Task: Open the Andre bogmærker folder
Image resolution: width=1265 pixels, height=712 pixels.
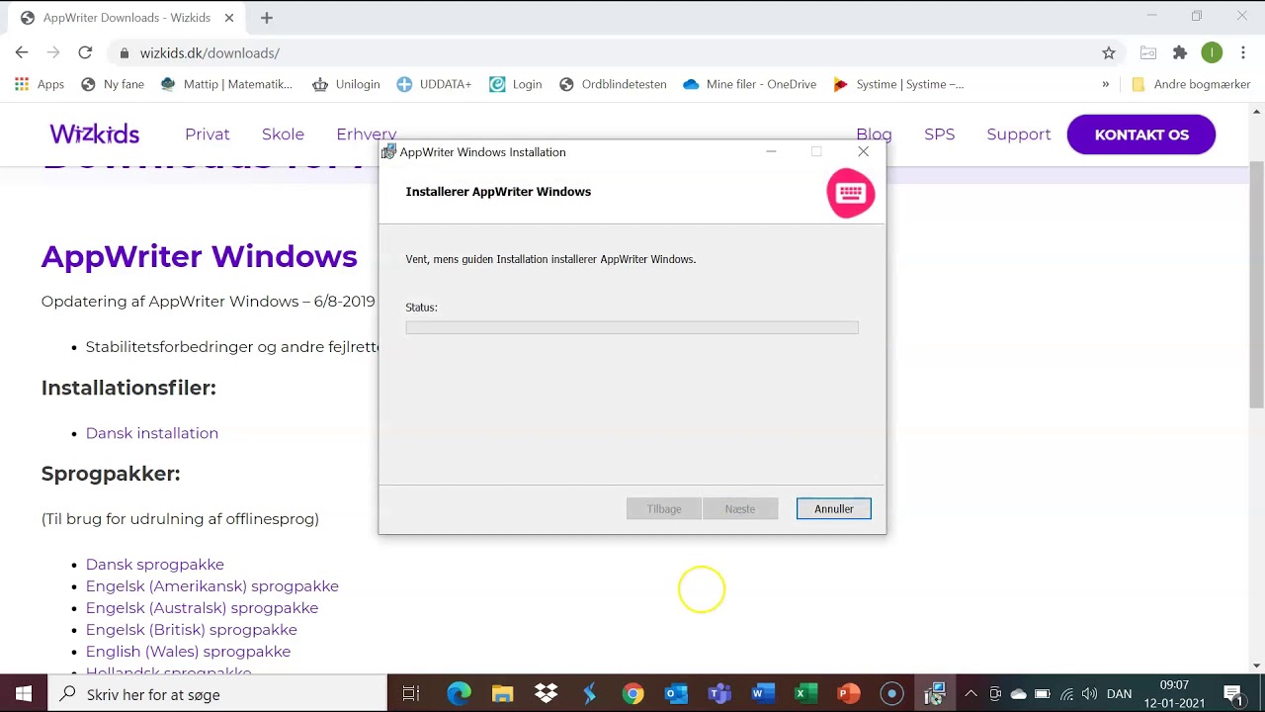Action: click(x=1191, y=84)
